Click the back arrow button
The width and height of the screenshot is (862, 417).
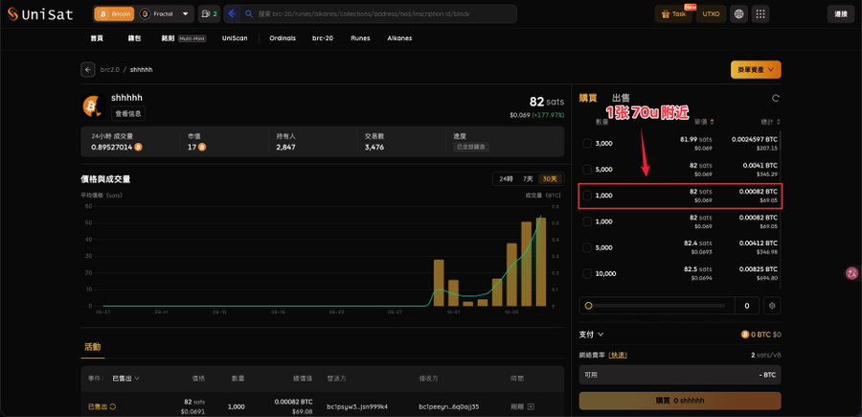(88, 70)
